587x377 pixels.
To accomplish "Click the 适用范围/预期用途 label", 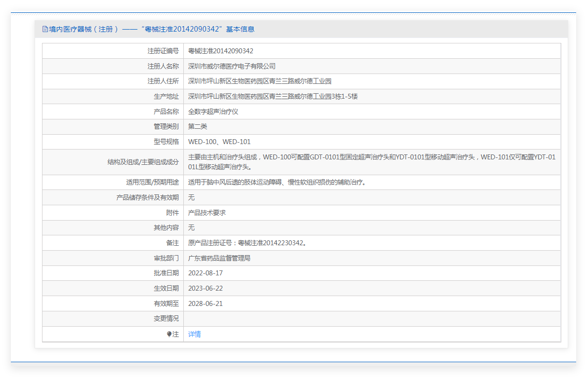I will point(152,182).
